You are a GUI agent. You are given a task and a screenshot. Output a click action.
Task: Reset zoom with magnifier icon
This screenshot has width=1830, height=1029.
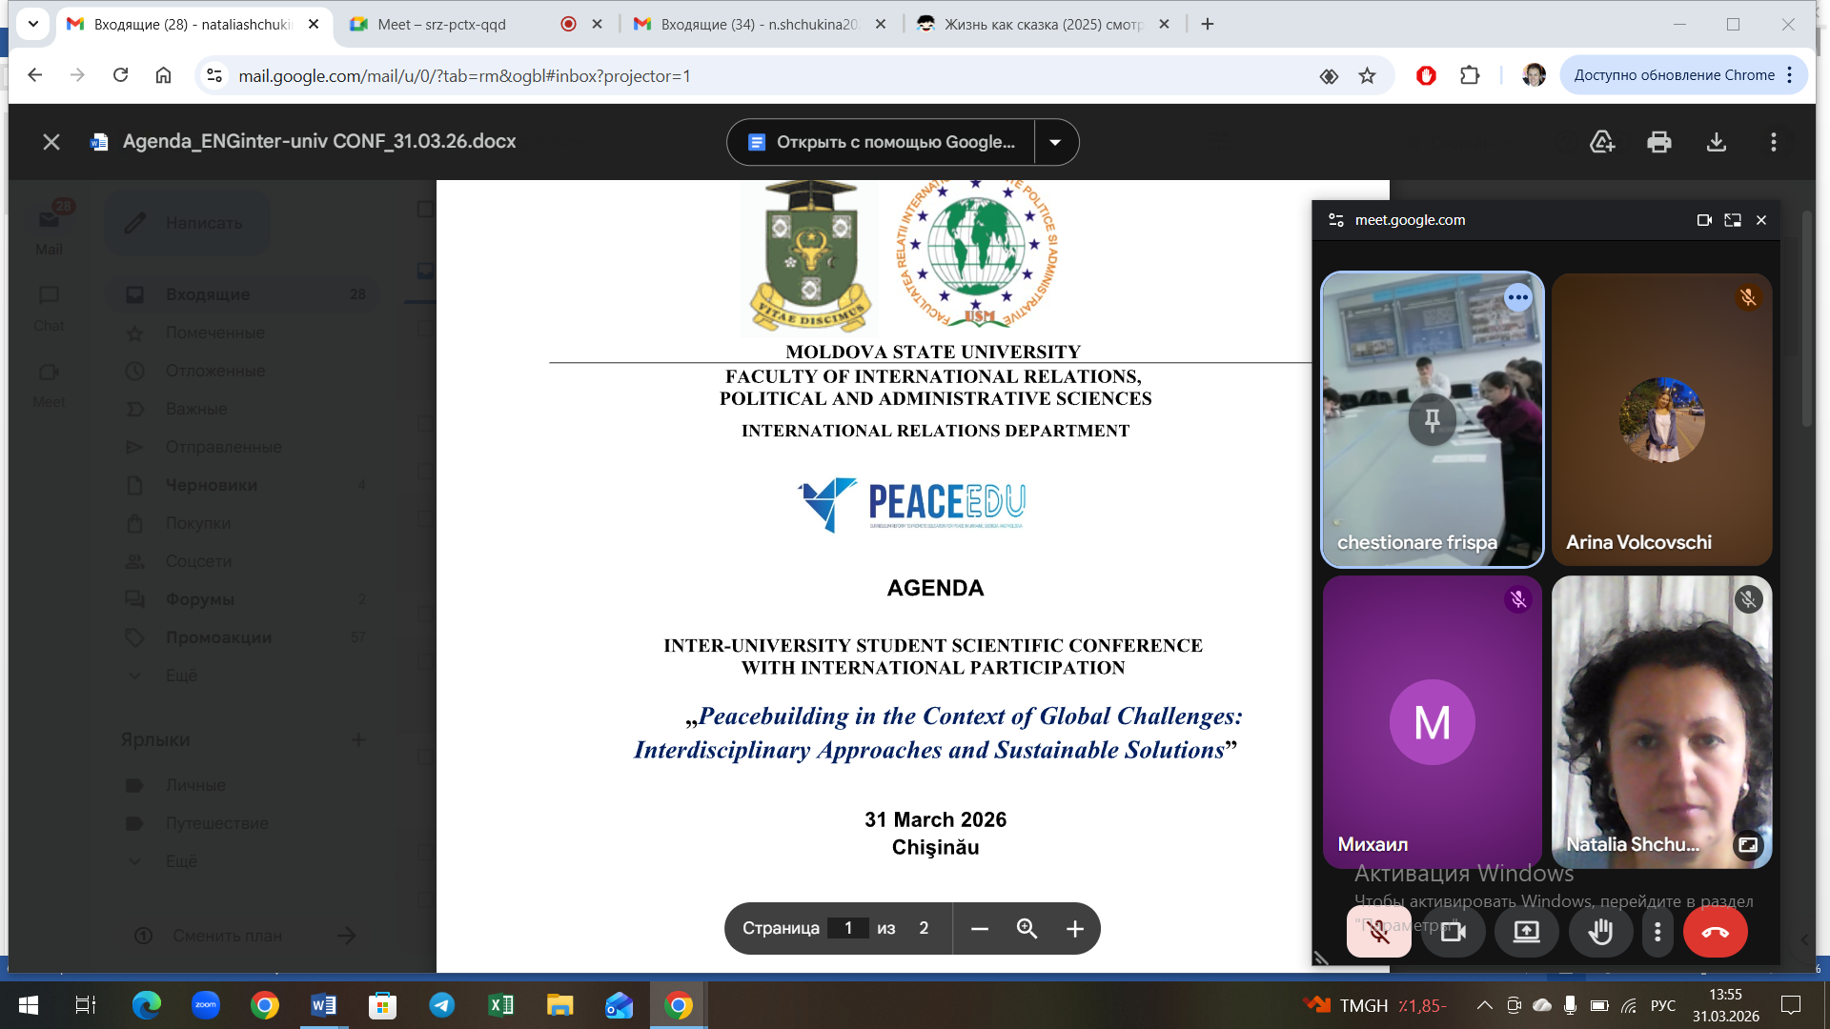click(x=1027, y=929)
